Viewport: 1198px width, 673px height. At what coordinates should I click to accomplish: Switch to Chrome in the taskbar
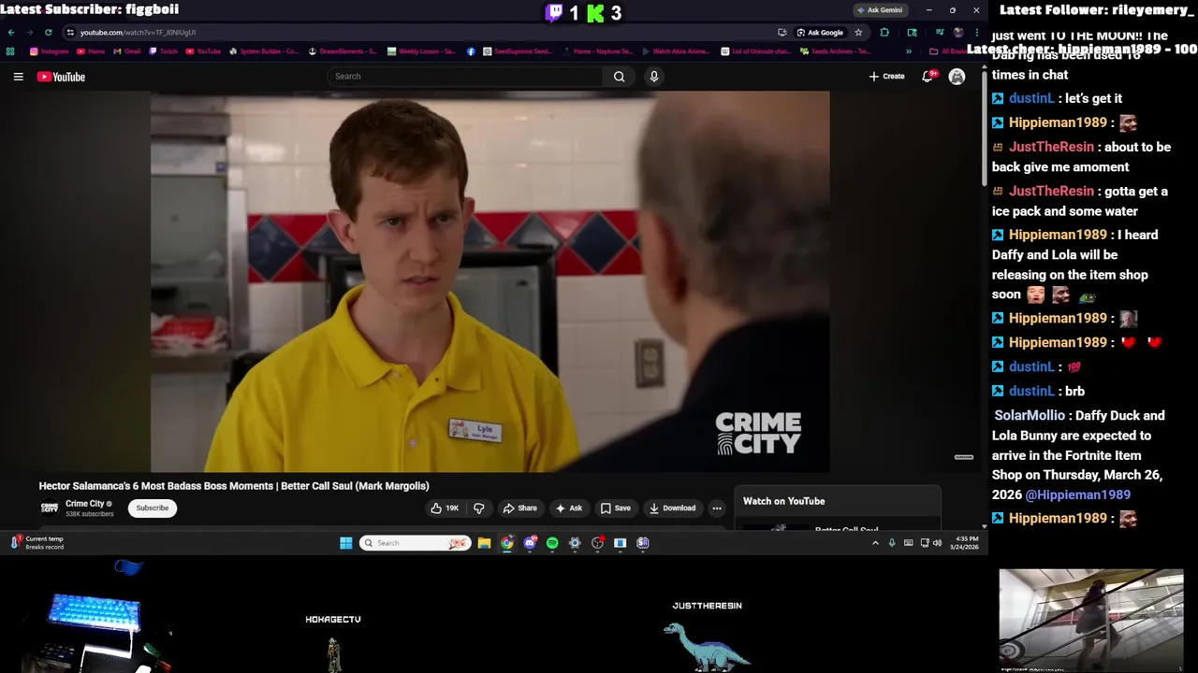pyautogui.click(x=506, y=543)
